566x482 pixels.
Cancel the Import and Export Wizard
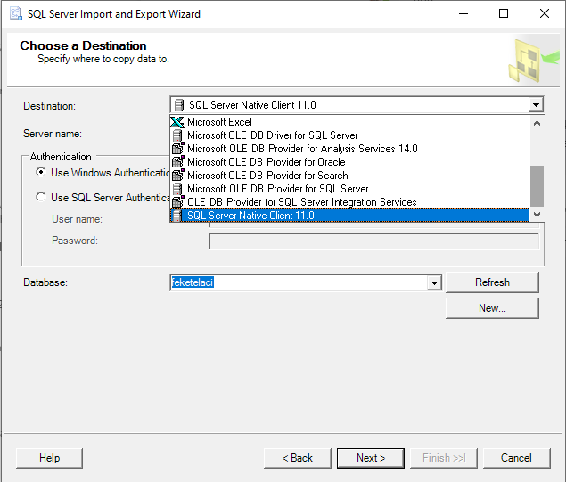tap(517, 458)
